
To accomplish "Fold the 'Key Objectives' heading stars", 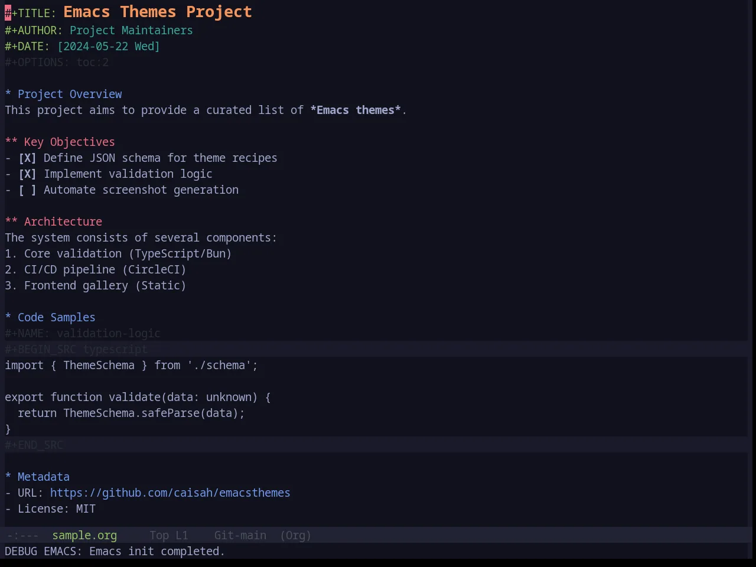I will pos(11,142).
